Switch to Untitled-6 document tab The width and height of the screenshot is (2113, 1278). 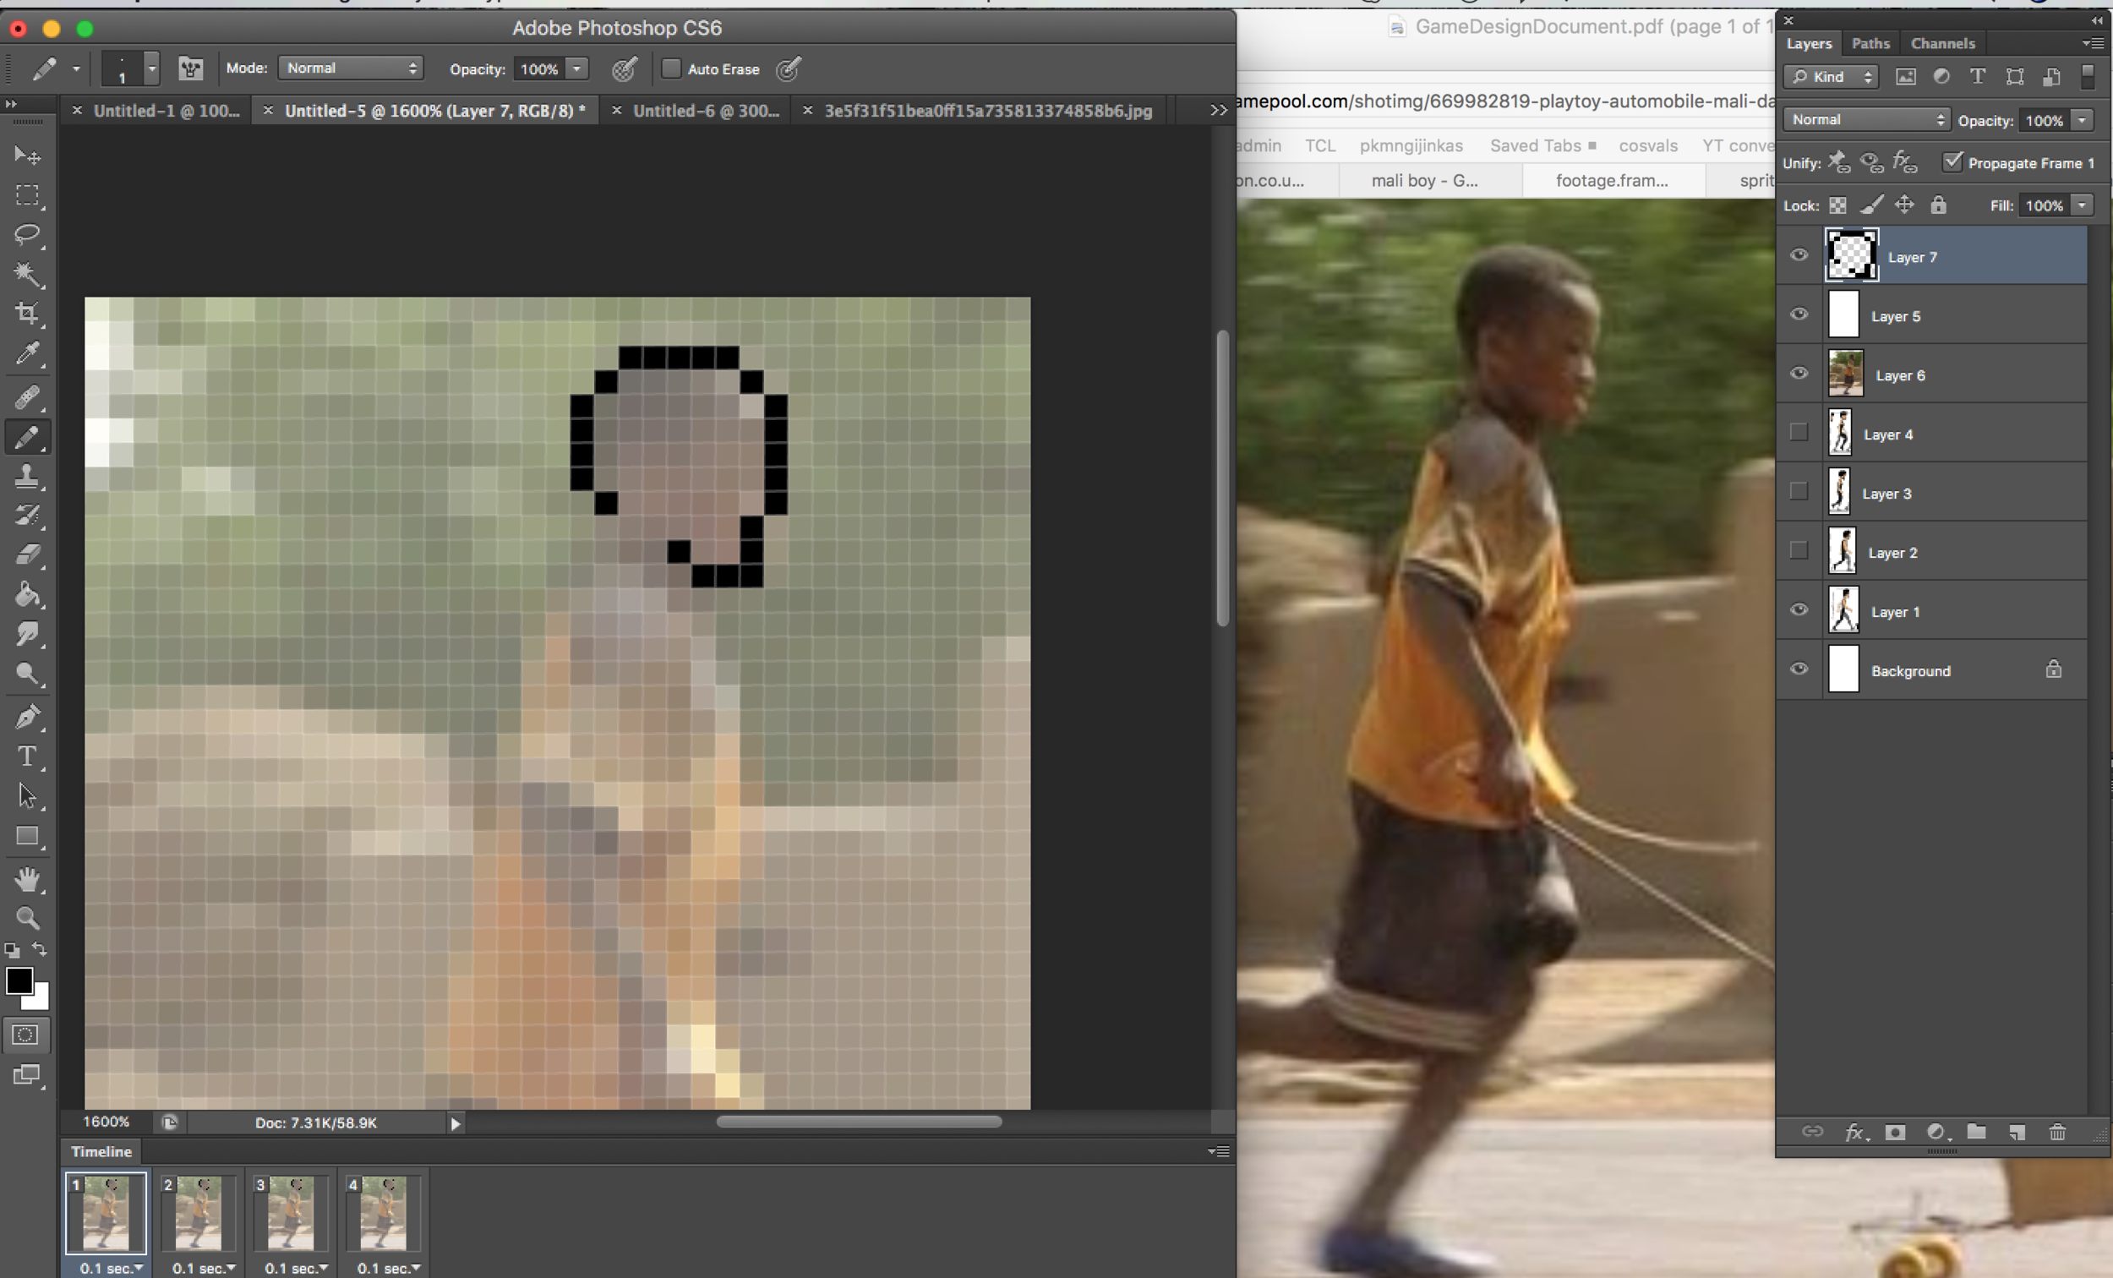(x=705, y=111)
